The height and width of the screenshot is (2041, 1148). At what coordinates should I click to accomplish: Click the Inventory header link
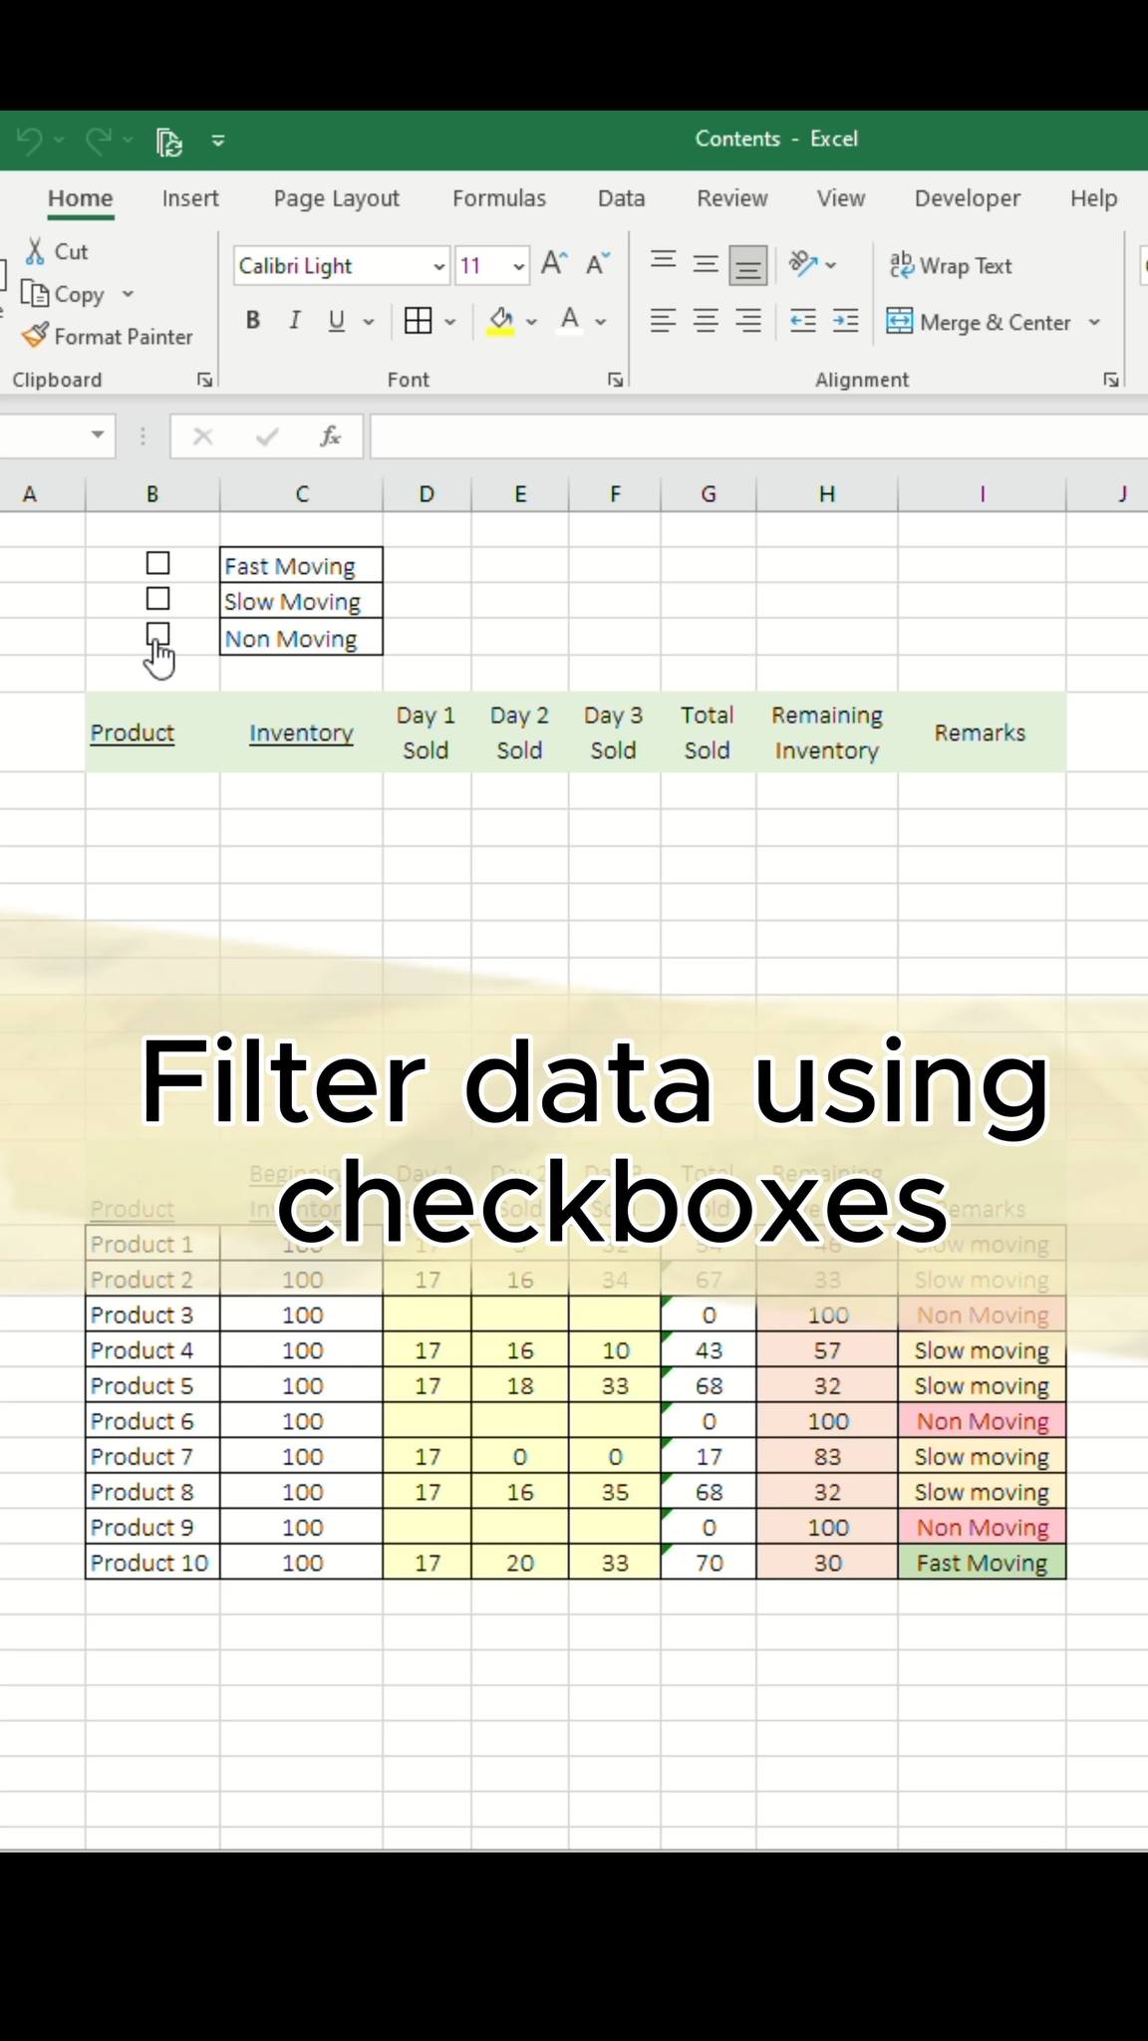[301, 732]
